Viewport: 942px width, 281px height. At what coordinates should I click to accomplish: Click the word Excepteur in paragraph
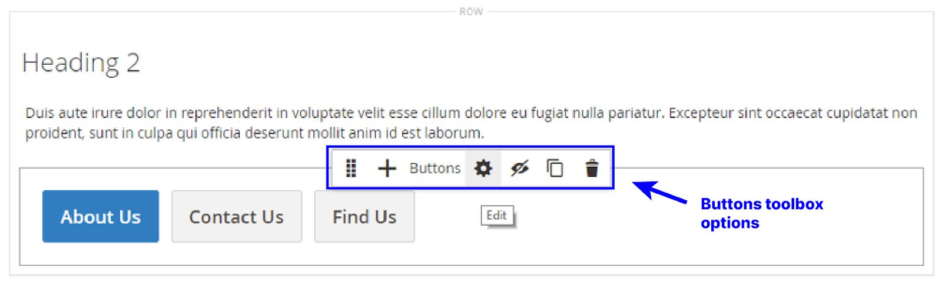click(701, 113)
